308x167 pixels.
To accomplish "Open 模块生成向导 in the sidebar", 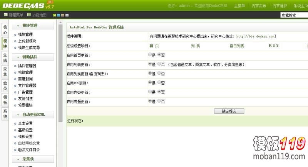I will tap(29, 47).
